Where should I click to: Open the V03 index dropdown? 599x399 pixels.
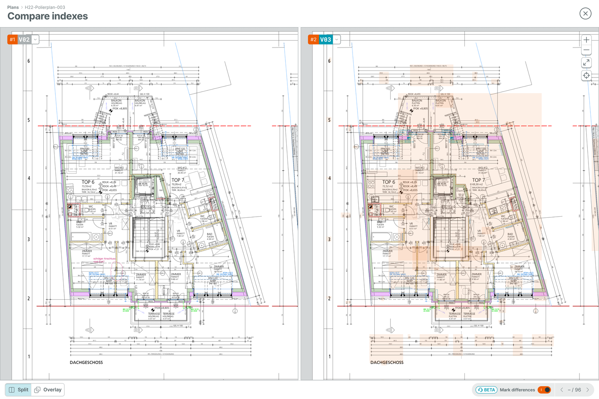[337, 39]
